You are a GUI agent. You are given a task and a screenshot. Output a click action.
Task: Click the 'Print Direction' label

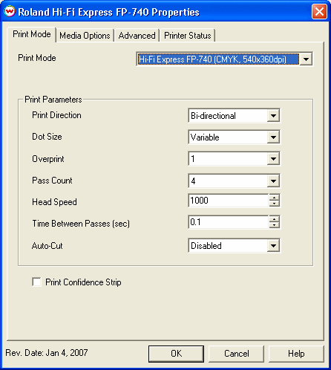tap(56, 115)
